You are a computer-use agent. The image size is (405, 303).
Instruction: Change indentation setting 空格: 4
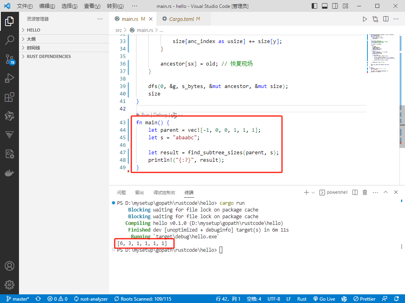254,299
